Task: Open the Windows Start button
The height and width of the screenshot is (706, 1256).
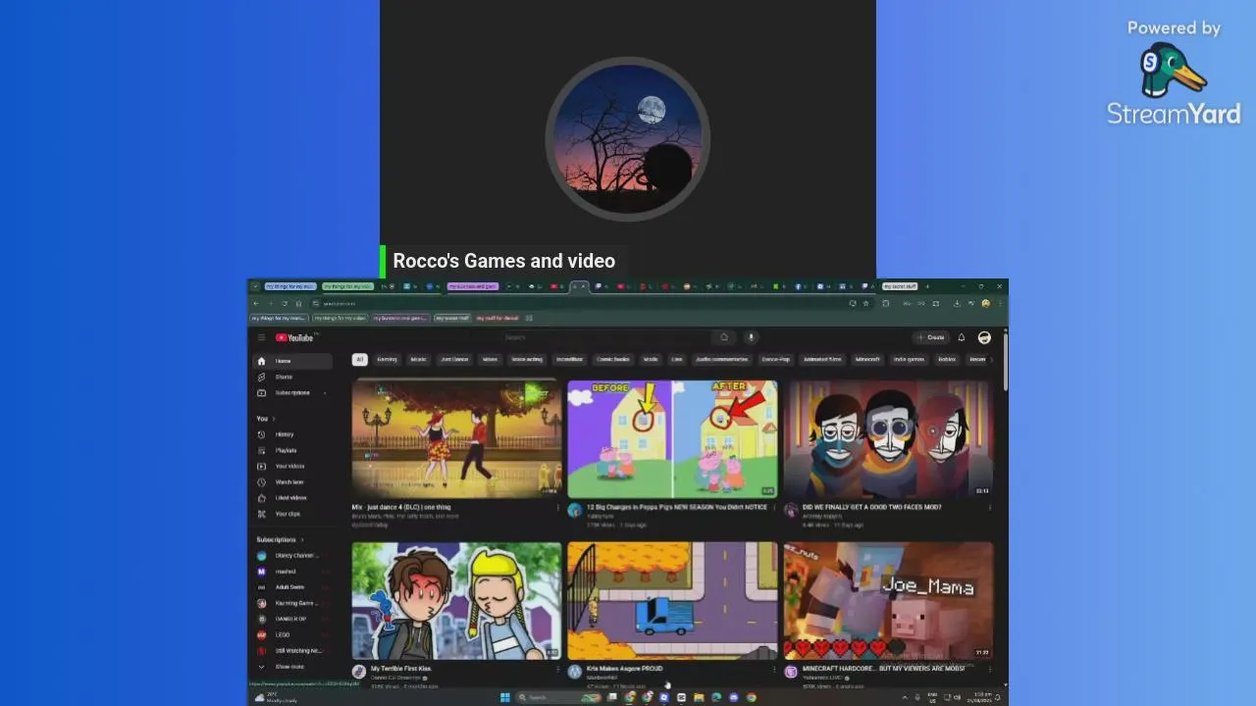Action: 505,697
